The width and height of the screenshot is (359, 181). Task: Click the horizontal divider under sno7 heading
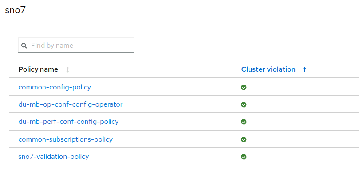[178, 24]
